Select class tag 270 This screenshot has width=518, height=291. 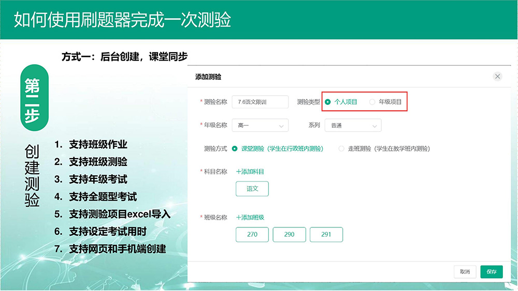pos(252,234)
